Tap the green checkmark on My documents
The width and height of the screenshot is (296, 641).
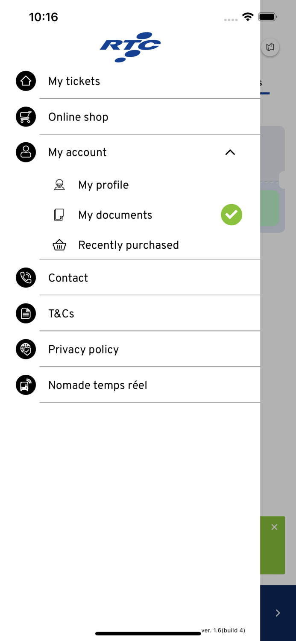(232, 215)
